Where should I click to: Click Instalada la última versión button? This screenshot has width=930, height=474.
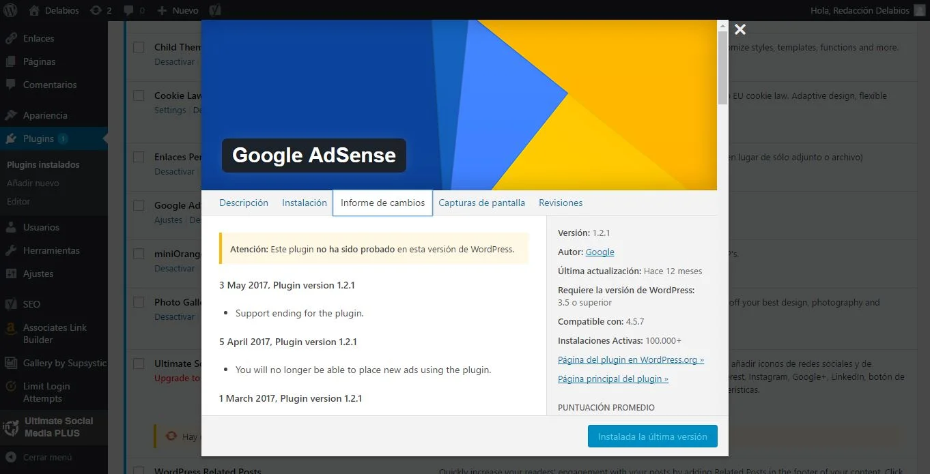[652, 436]
